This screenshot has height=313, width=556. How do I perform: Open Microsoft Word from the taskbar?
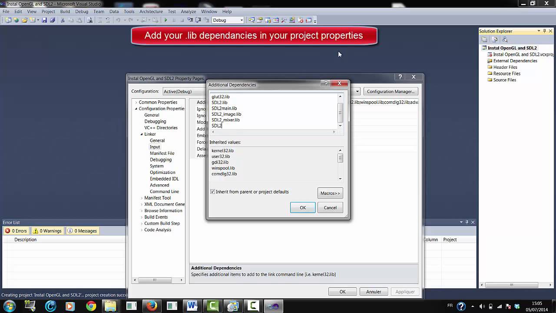192,306
